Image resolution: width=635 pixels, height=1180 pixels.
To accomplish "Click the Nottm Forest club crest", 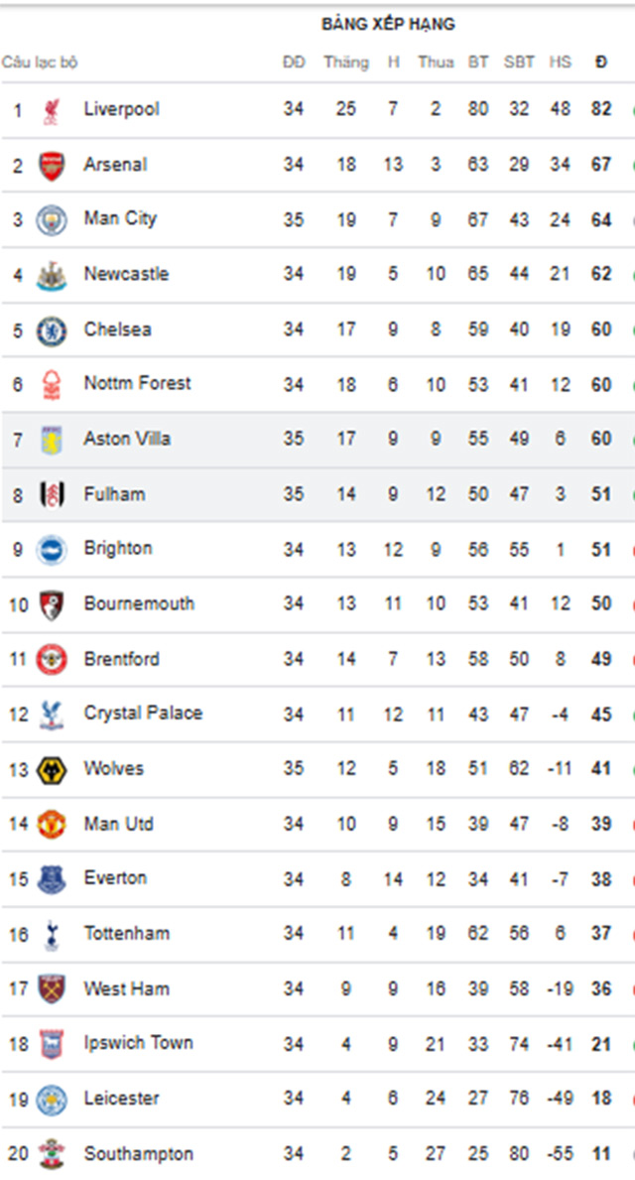I will (52, 386).
